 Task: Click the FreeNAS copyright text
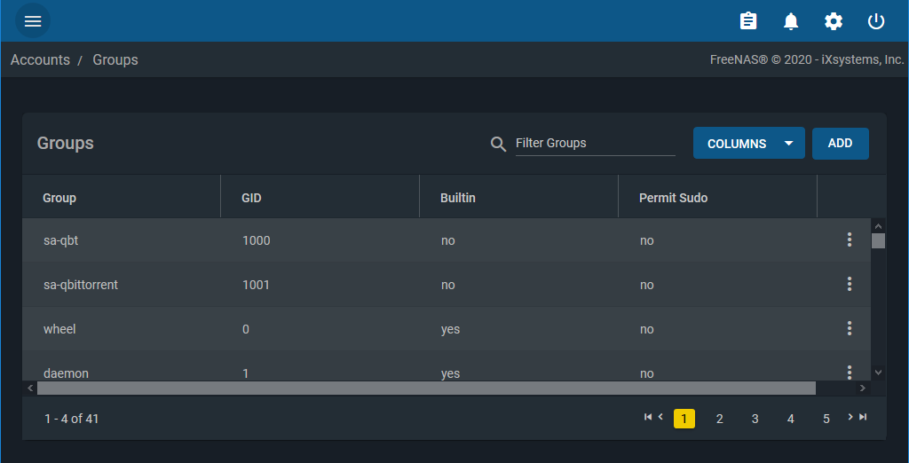point(807,59)
